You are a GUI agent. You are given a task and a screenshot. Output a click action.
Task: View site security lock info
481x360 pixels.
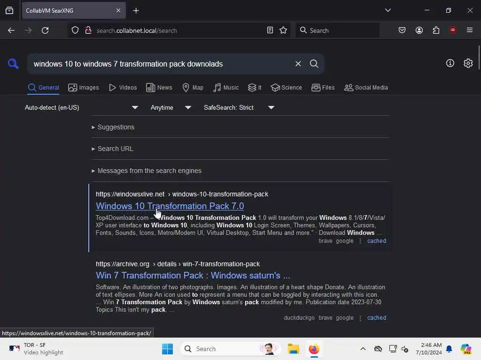point(88,30)
